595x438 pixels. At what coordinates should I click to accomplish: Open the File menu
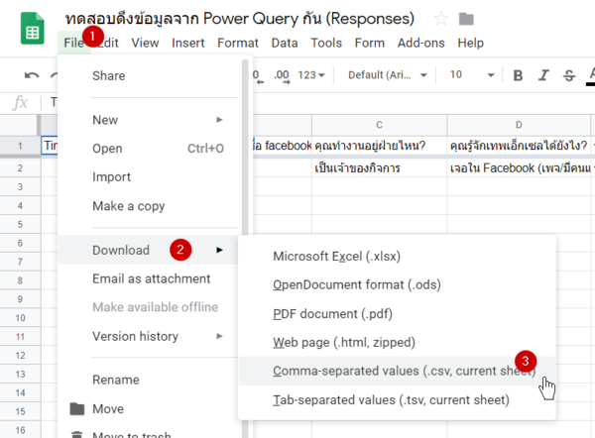(73, 43)
